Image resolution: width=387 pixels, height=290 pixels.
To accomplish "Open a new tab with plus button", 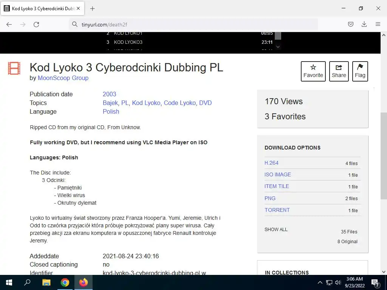I will pyautogui.click(x=92, y=9).
